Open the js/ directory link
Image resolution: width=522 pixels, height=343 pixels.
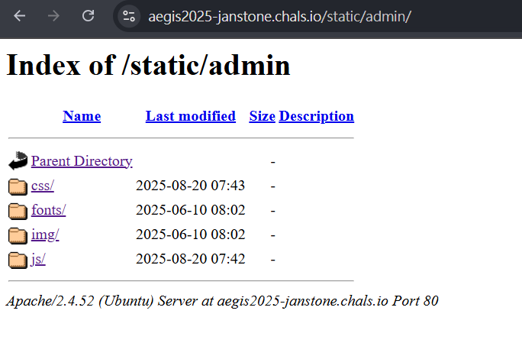click(x=38, y=259)
